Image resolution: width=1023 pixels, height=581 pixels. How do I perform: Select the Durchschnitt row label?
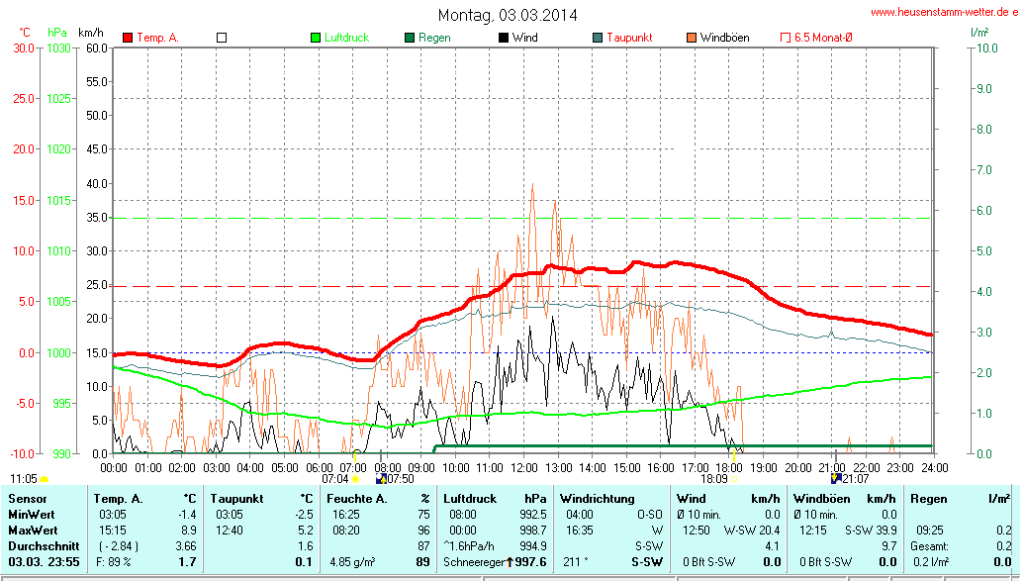pyautogui.click(x=44, y=545)
